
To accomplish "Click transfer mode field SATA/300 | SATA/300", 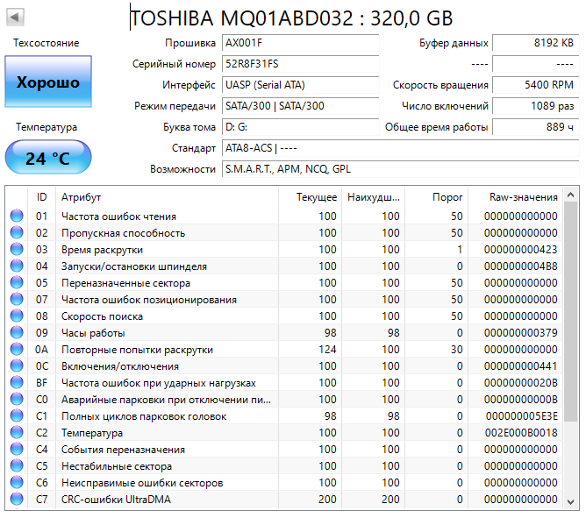I will point(301,106).
